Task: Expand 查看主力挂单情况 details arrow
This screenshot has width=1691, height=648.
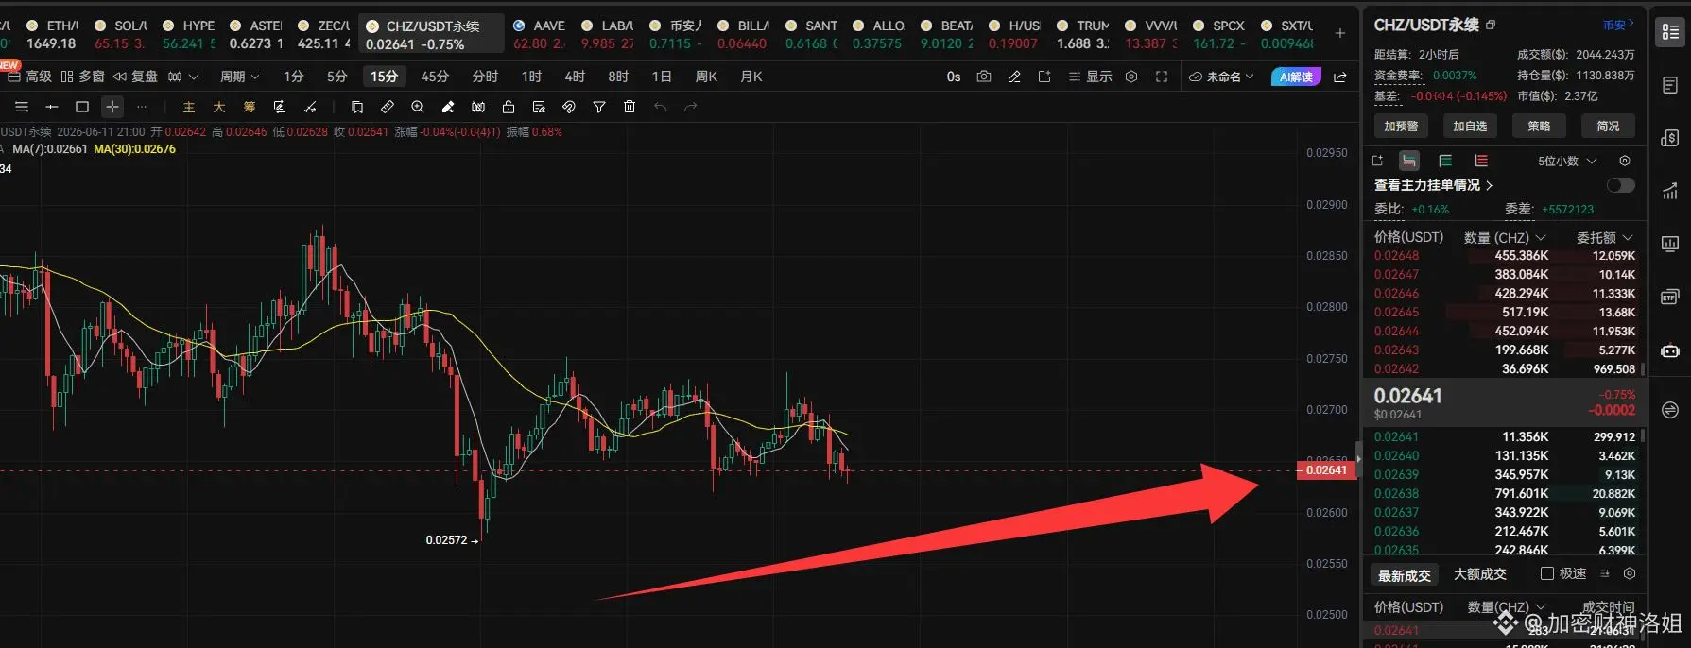Action: tap(1490, 185)
